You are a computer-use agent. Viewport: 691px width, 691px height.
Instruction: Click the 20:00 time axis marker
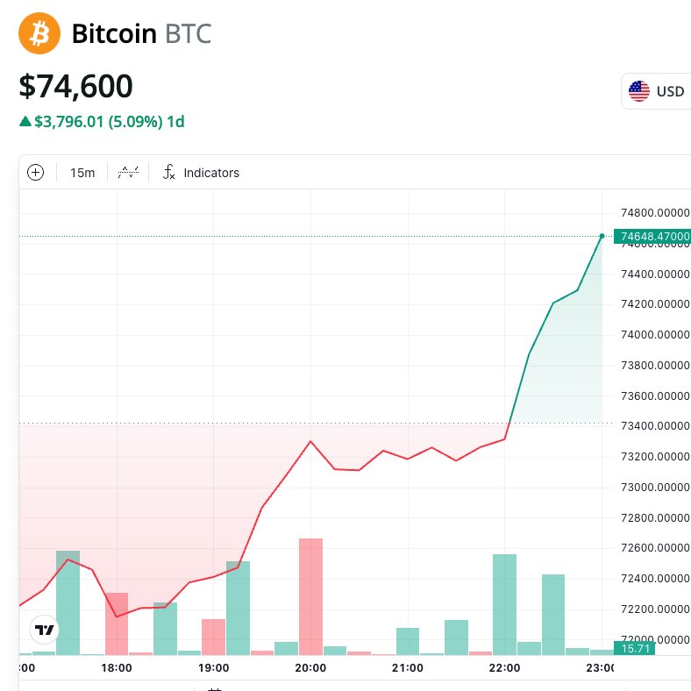pyautogui.click(x=310, y=667)
